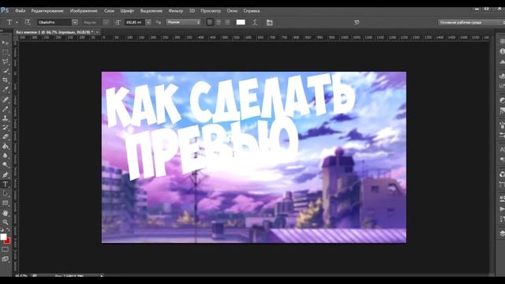Open the font size dropdown arrow
Viewport: 505px width, 284px height.
click(148, 22)
